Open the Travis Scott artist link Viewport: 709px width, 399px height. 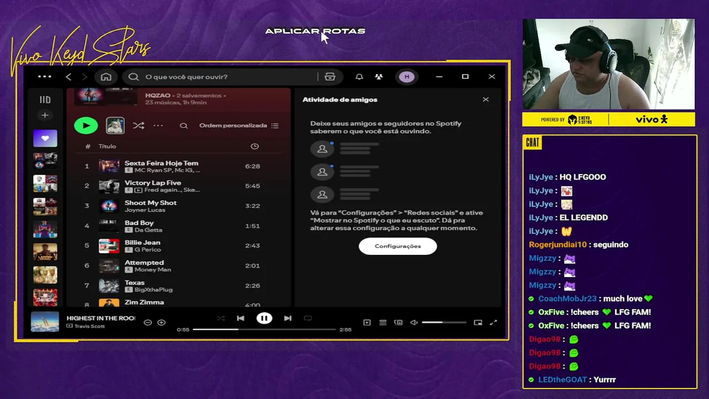(89, 326)
